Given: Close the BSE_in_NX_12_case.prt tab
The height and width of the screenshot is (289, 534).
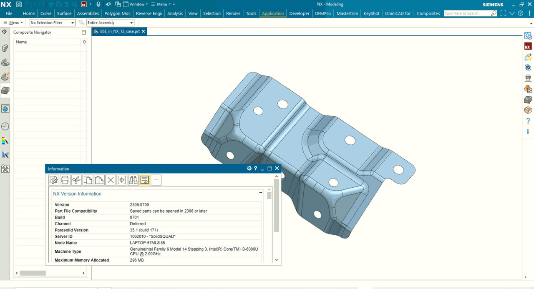Looking at the screenshot, I should click(x=144, y=31).
